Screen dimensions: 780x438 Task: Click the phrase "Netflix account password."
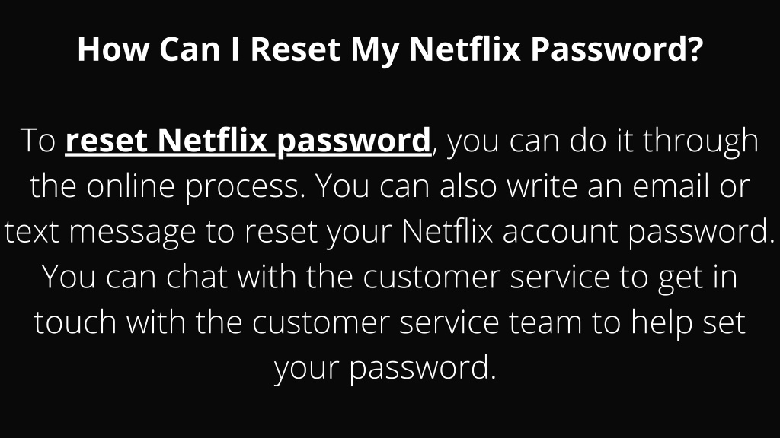pyautogui.click(x=589, y=233)
